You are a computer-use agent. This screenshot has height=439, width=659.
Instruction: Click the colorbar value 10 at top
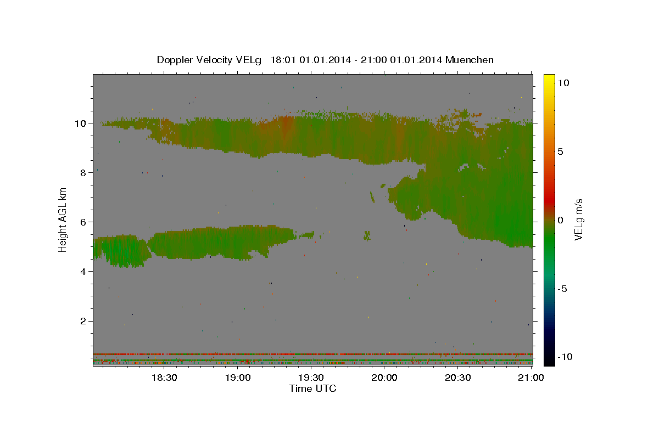[x=563, y=83]
